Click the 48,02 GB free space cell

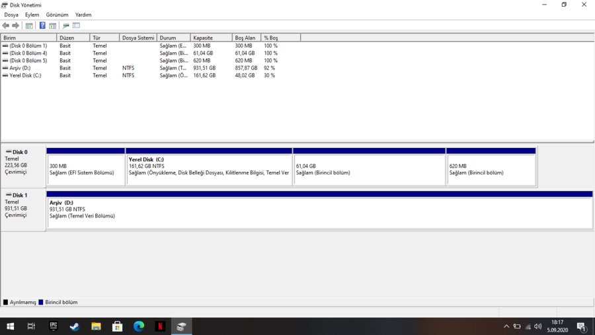245,75
